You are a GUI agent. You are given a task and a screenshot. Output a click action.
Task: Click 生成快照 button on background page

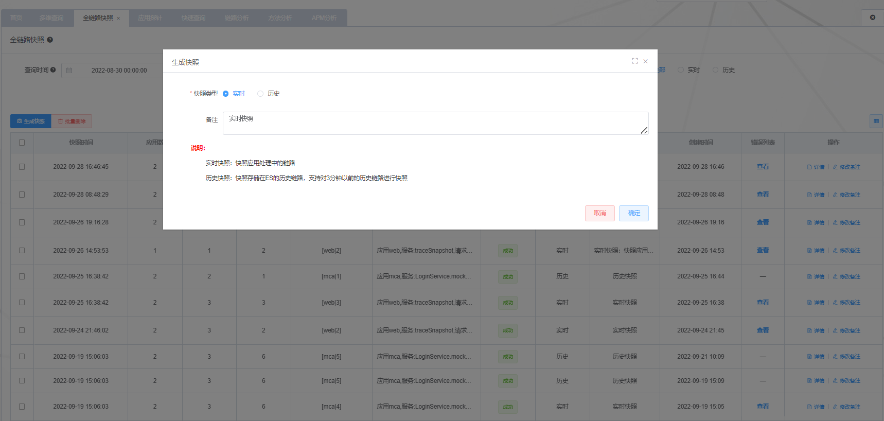tap(31, 121)
